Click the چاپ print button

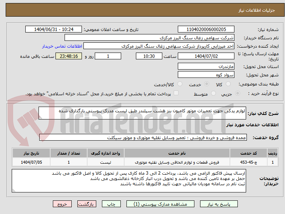tap(111, 204)
